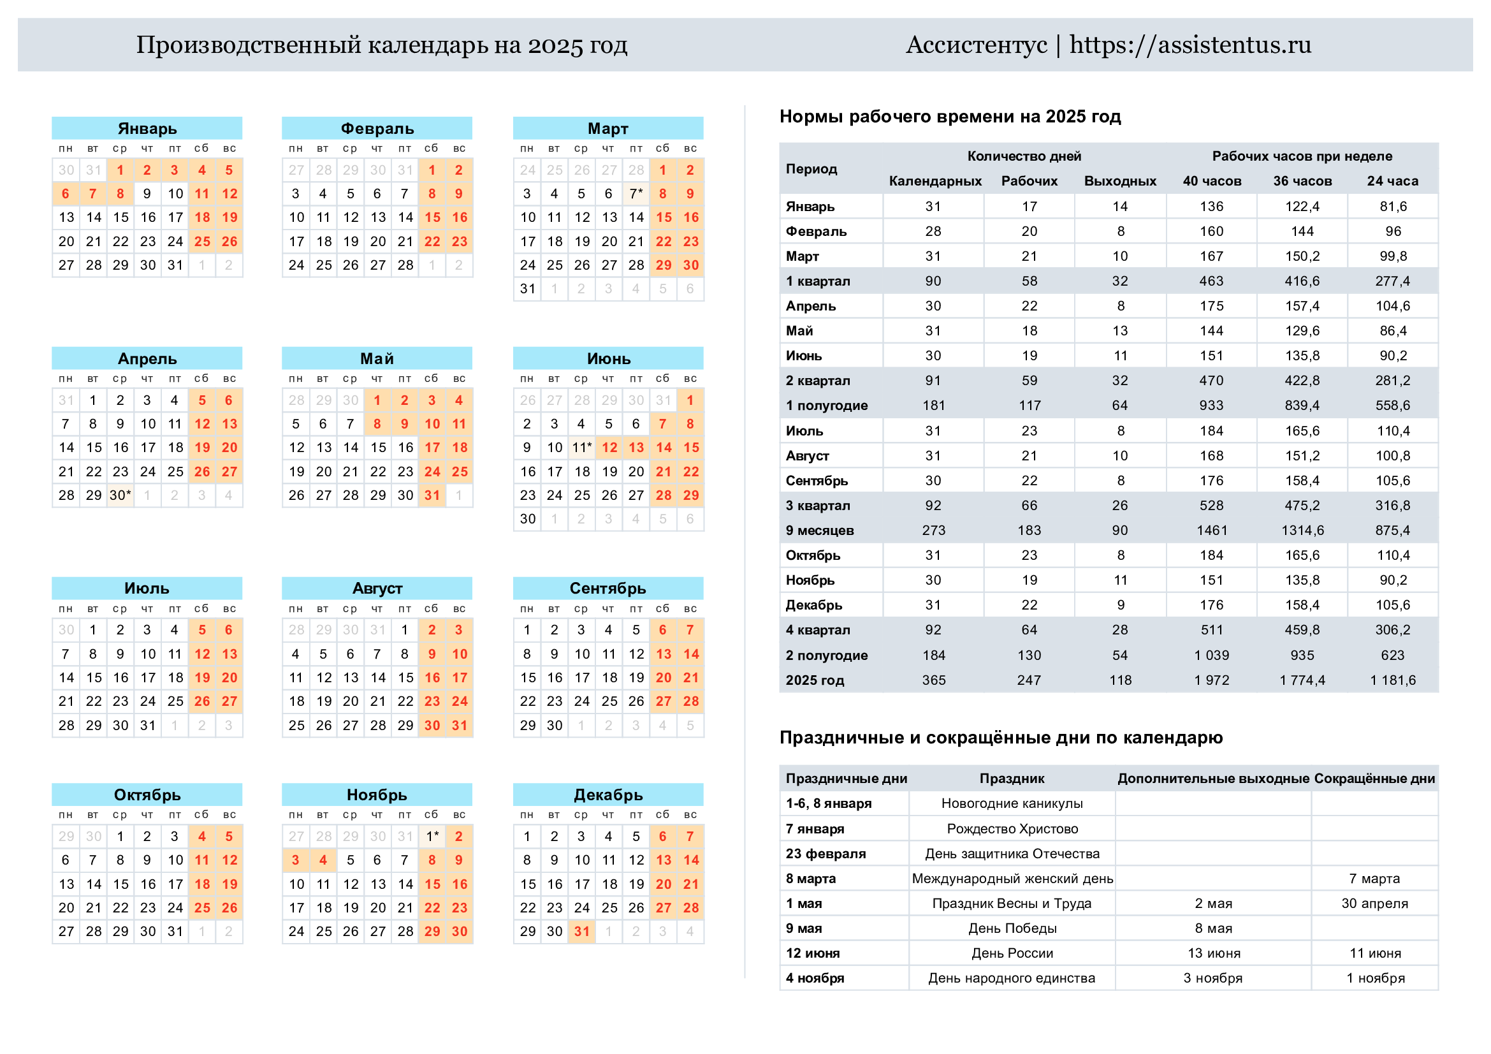Click 'Рождество Христово' holiday name
This screenshot has height=1054, width=1491.
point(1012,829)
